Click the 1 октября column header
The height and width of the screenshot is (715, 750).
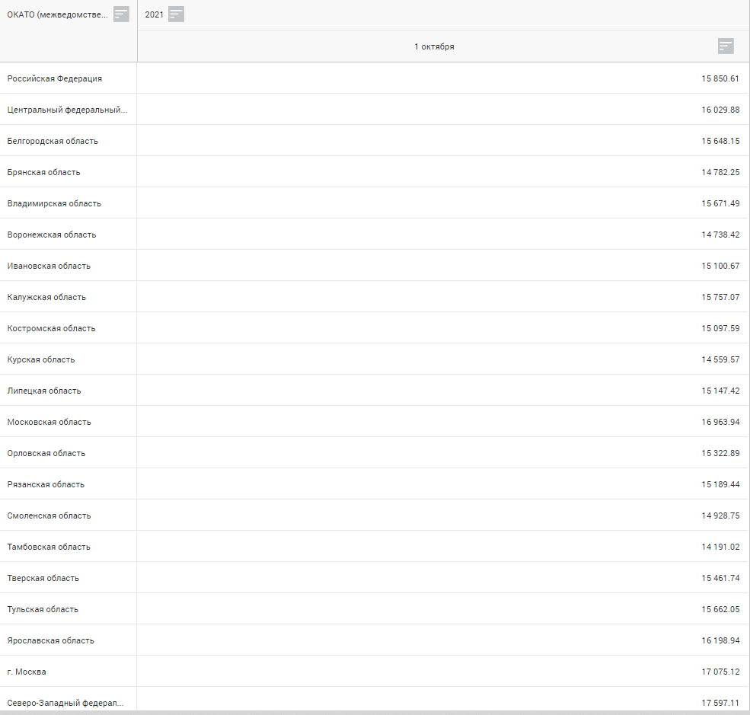[434, 46]
